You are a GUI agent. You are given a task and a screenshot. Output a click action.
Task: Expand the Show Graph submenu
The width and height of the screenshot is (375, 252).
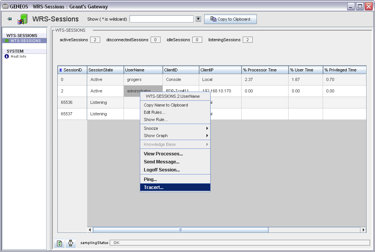click(x=207, y=136)
